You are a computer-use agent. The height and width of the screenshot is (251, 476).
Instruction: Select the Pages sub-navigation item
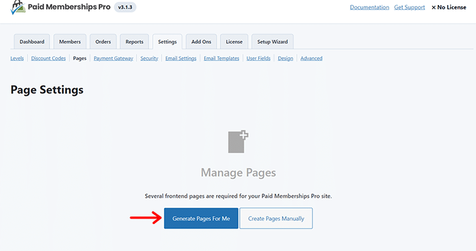(80, 58)
